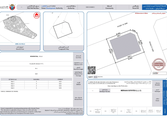This screenshot has height=125, width=167.
Task: Click the Compensation Area label
Action: 113,111
